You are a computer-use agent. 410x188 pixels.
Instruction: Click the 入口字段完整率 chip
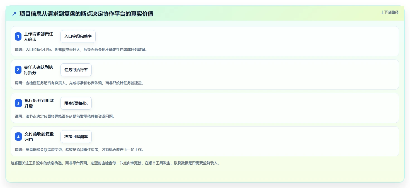pos(78,36)
